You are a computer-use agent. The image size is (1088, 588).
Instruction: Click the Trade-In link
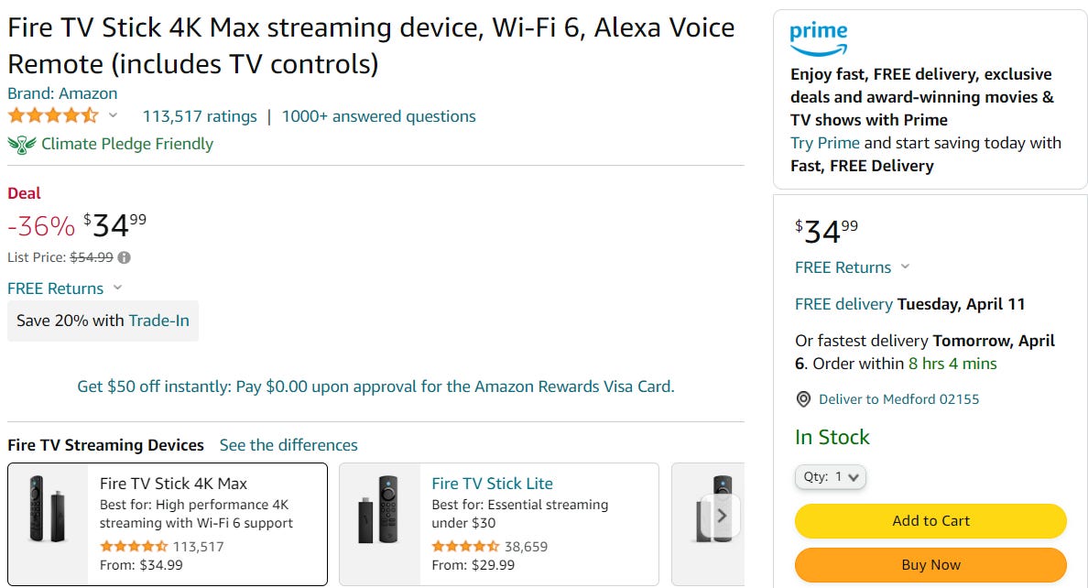tap(158, 321)
